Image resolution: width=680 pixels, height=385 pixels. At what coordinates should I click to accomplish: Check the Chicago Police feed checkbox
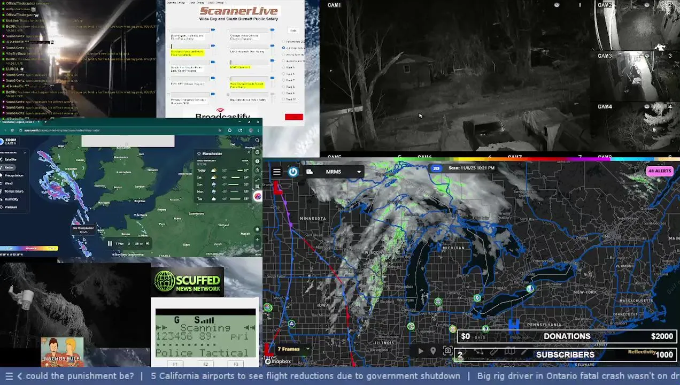click(x=228, y=30)
